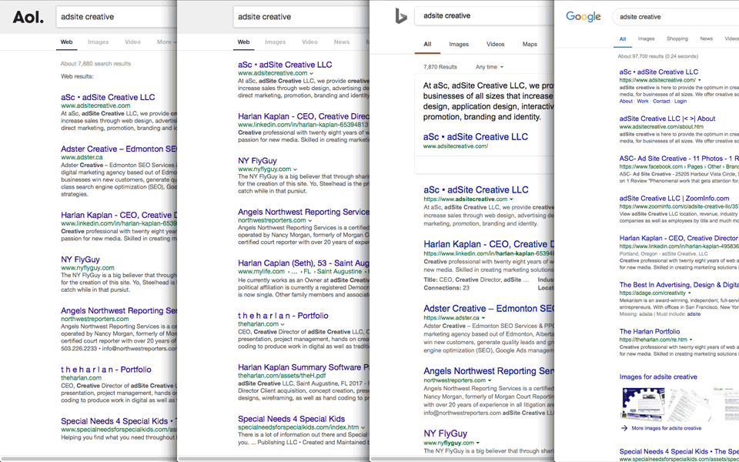Select the Shopping tab in Google
This screenshot has height=462, width=739.
[x=677, y=38]
